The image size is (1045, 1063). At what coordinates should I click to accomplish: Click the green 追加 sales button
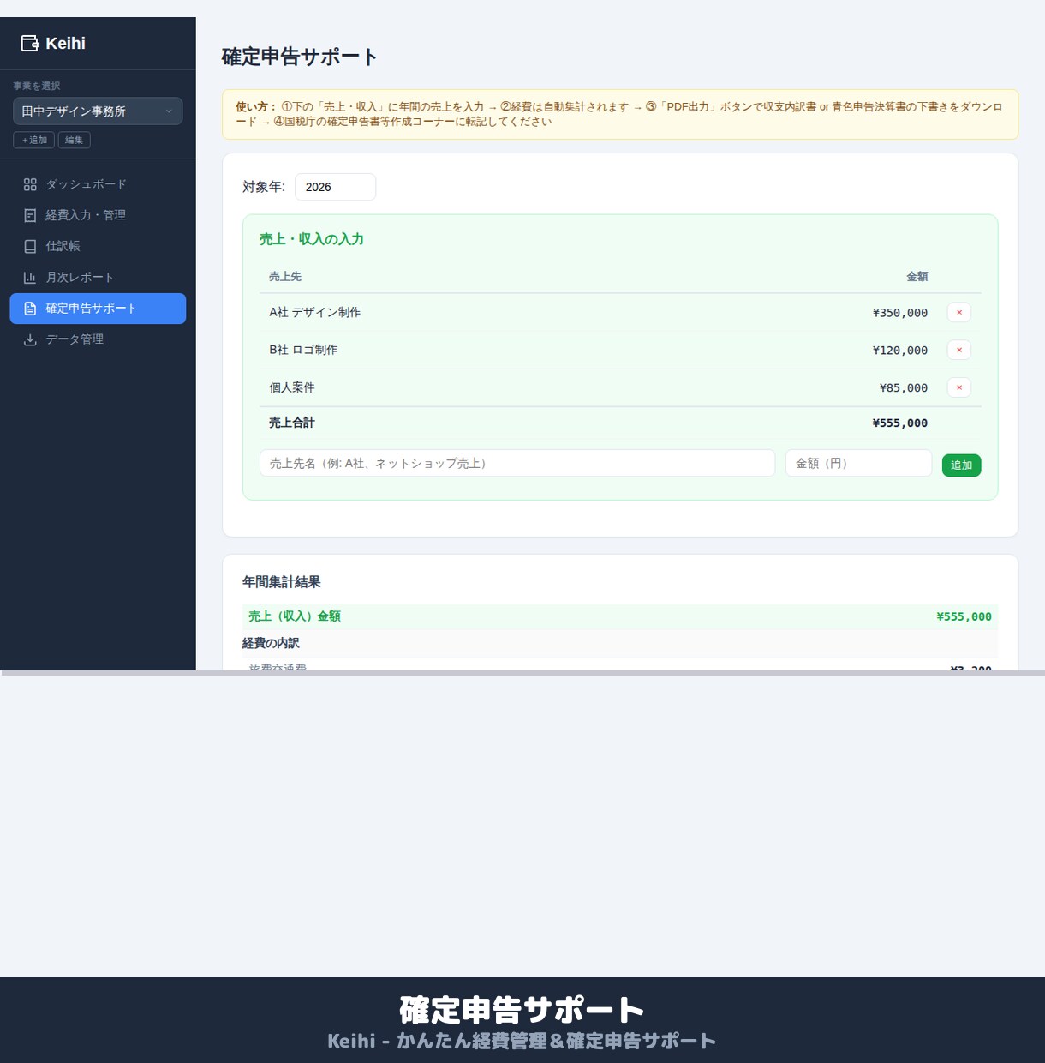click(961, 465)
